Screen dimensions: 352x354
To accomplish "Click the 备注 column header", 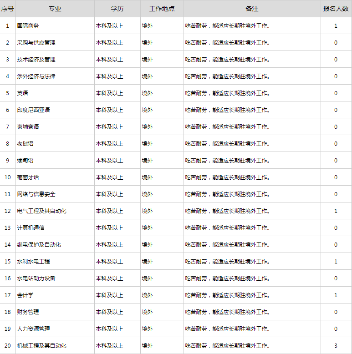I will [252, 9].
